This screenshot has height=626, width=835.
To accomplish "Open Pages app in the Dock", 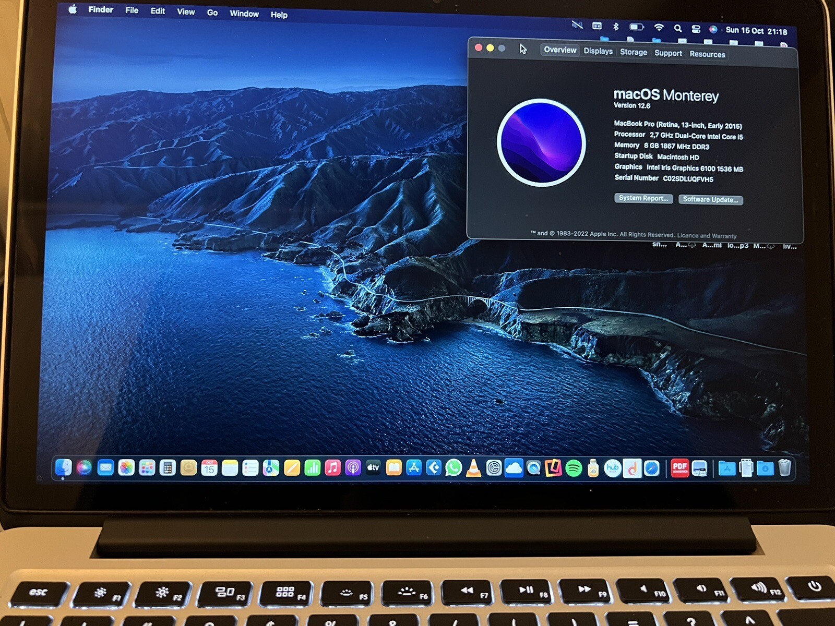I will coord(292,468).
